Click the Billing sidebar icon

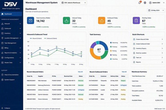point(2,48)
